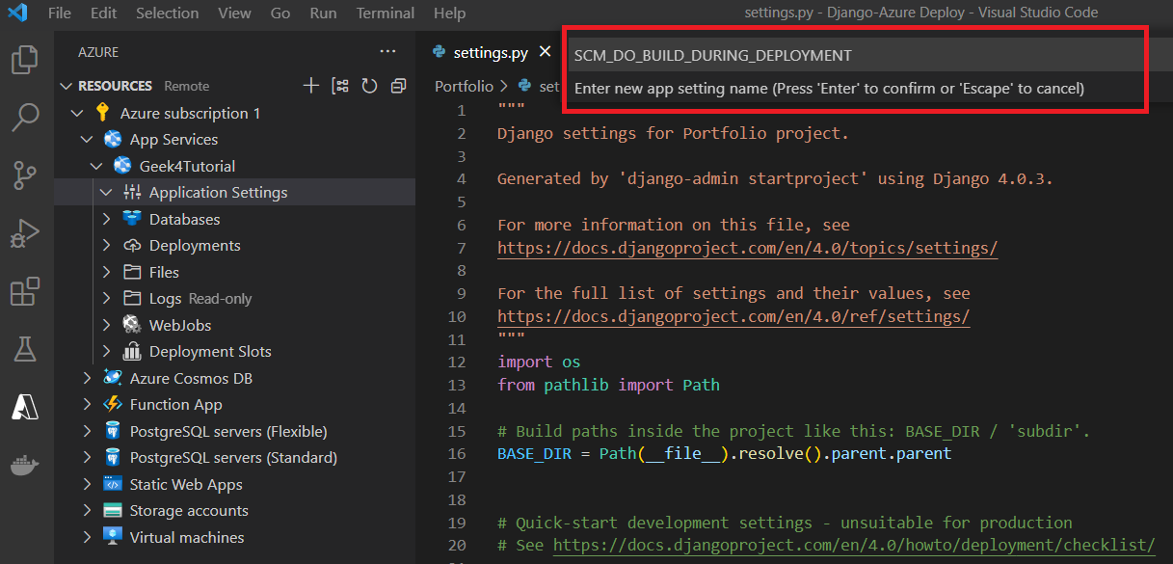Click the Python icon on settings.py tab
Screen dimensions: 1173x564
click(440, 52)
